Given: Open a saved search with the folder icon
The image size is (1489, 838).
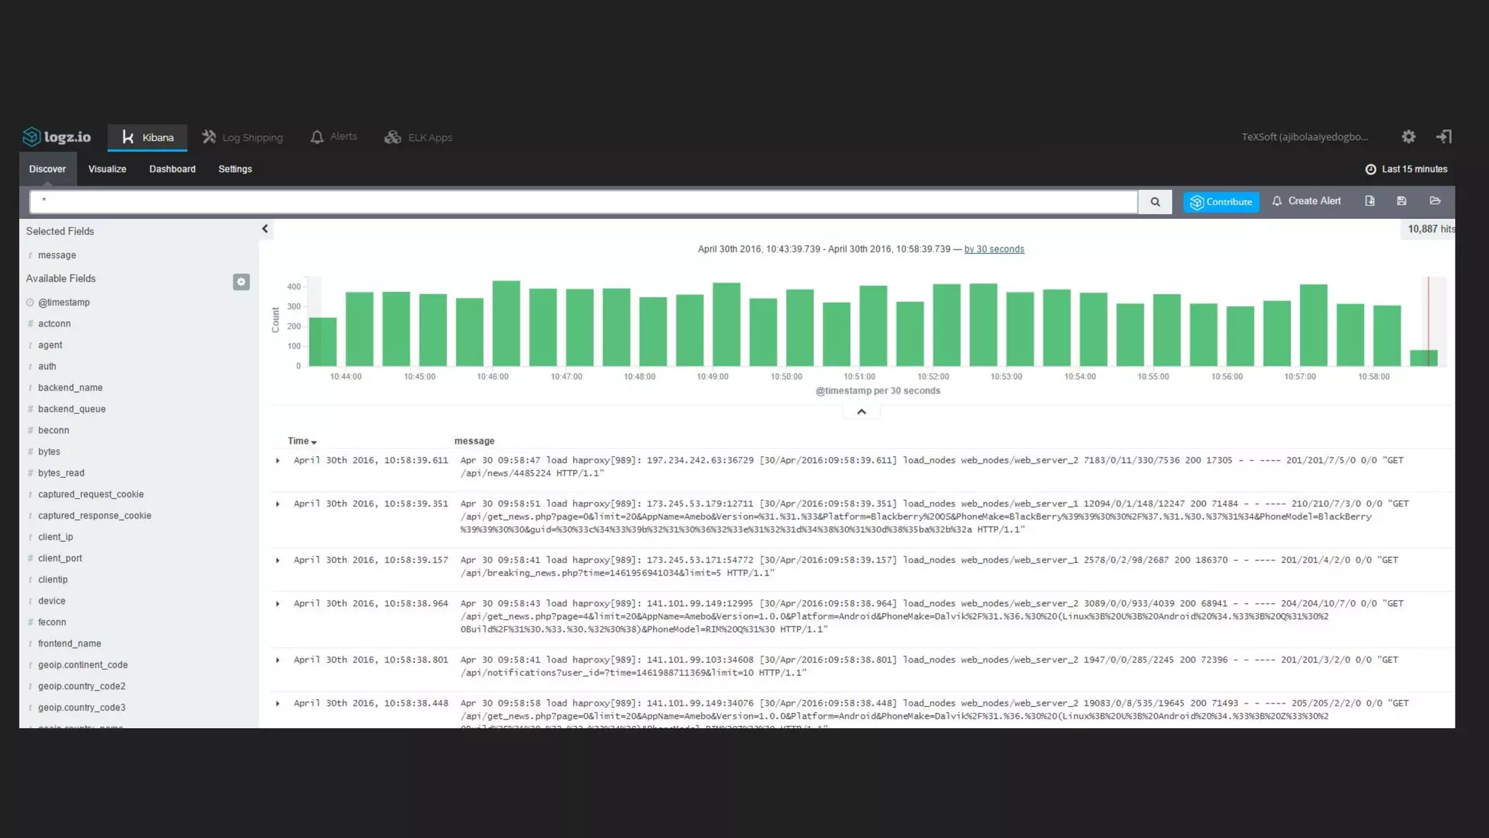Looking at the screenshot, I should point(1434,201).
